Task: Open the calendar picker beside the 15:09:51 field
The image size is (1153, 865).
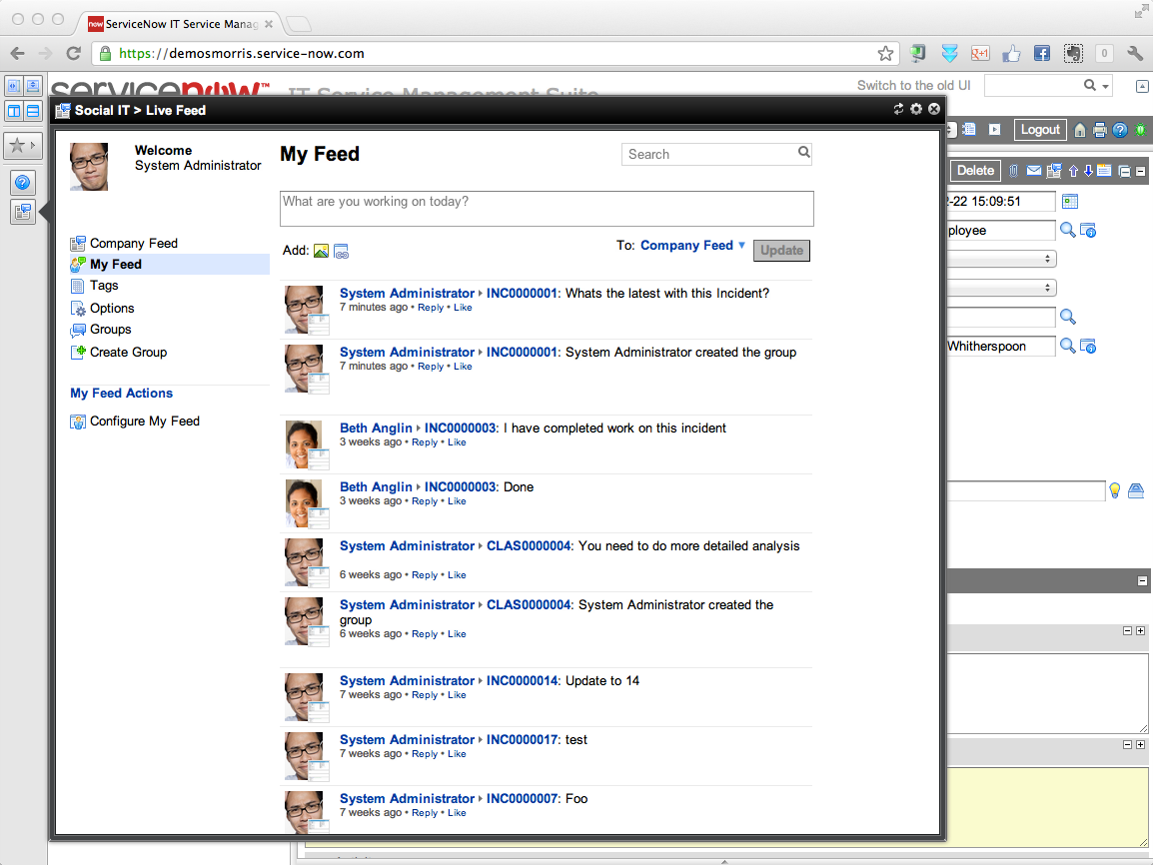Action: coord(1070,202)
